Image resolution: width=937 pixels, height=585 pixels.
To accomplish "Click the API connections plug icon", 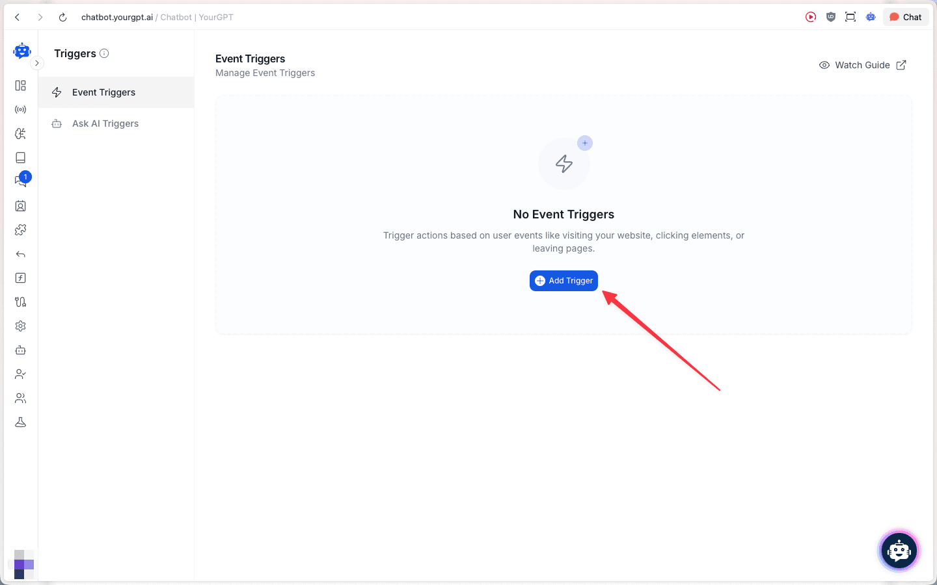I will coord(20,302).
